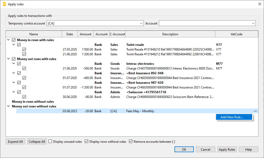
Task: Sort by the Amount column header
Action: (86, 34)
